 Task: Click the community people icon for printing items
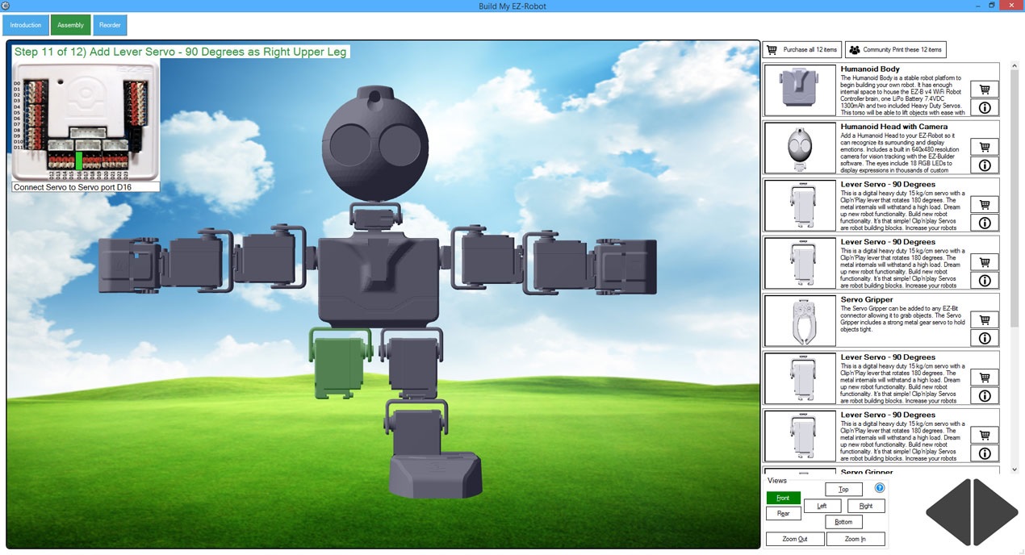853,49
